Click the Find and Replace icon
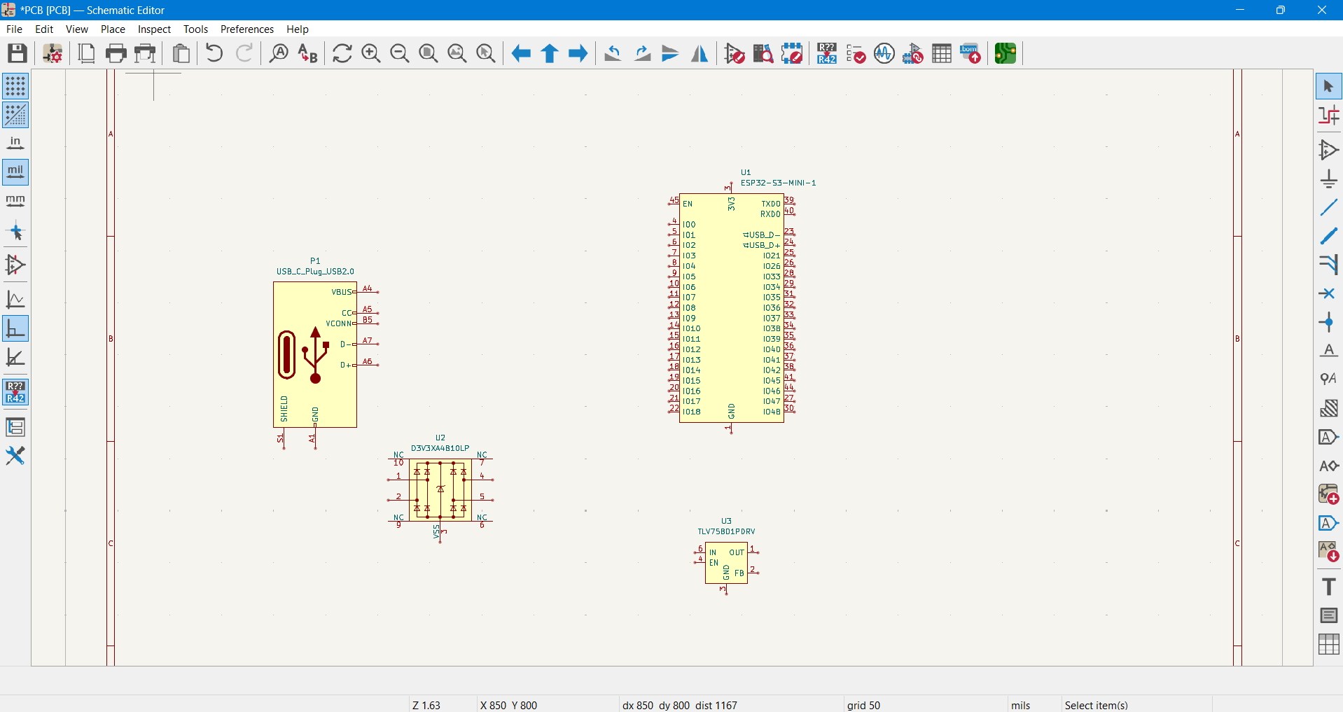Viewport: 1343px width, 712px height. click(x=307, y=53)
